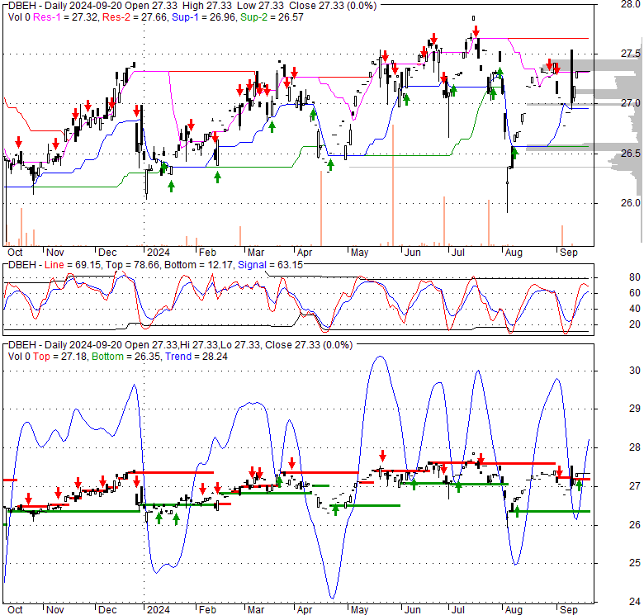Click the 27.5 price axis label
644x615 pixels.
coord(631,54)
